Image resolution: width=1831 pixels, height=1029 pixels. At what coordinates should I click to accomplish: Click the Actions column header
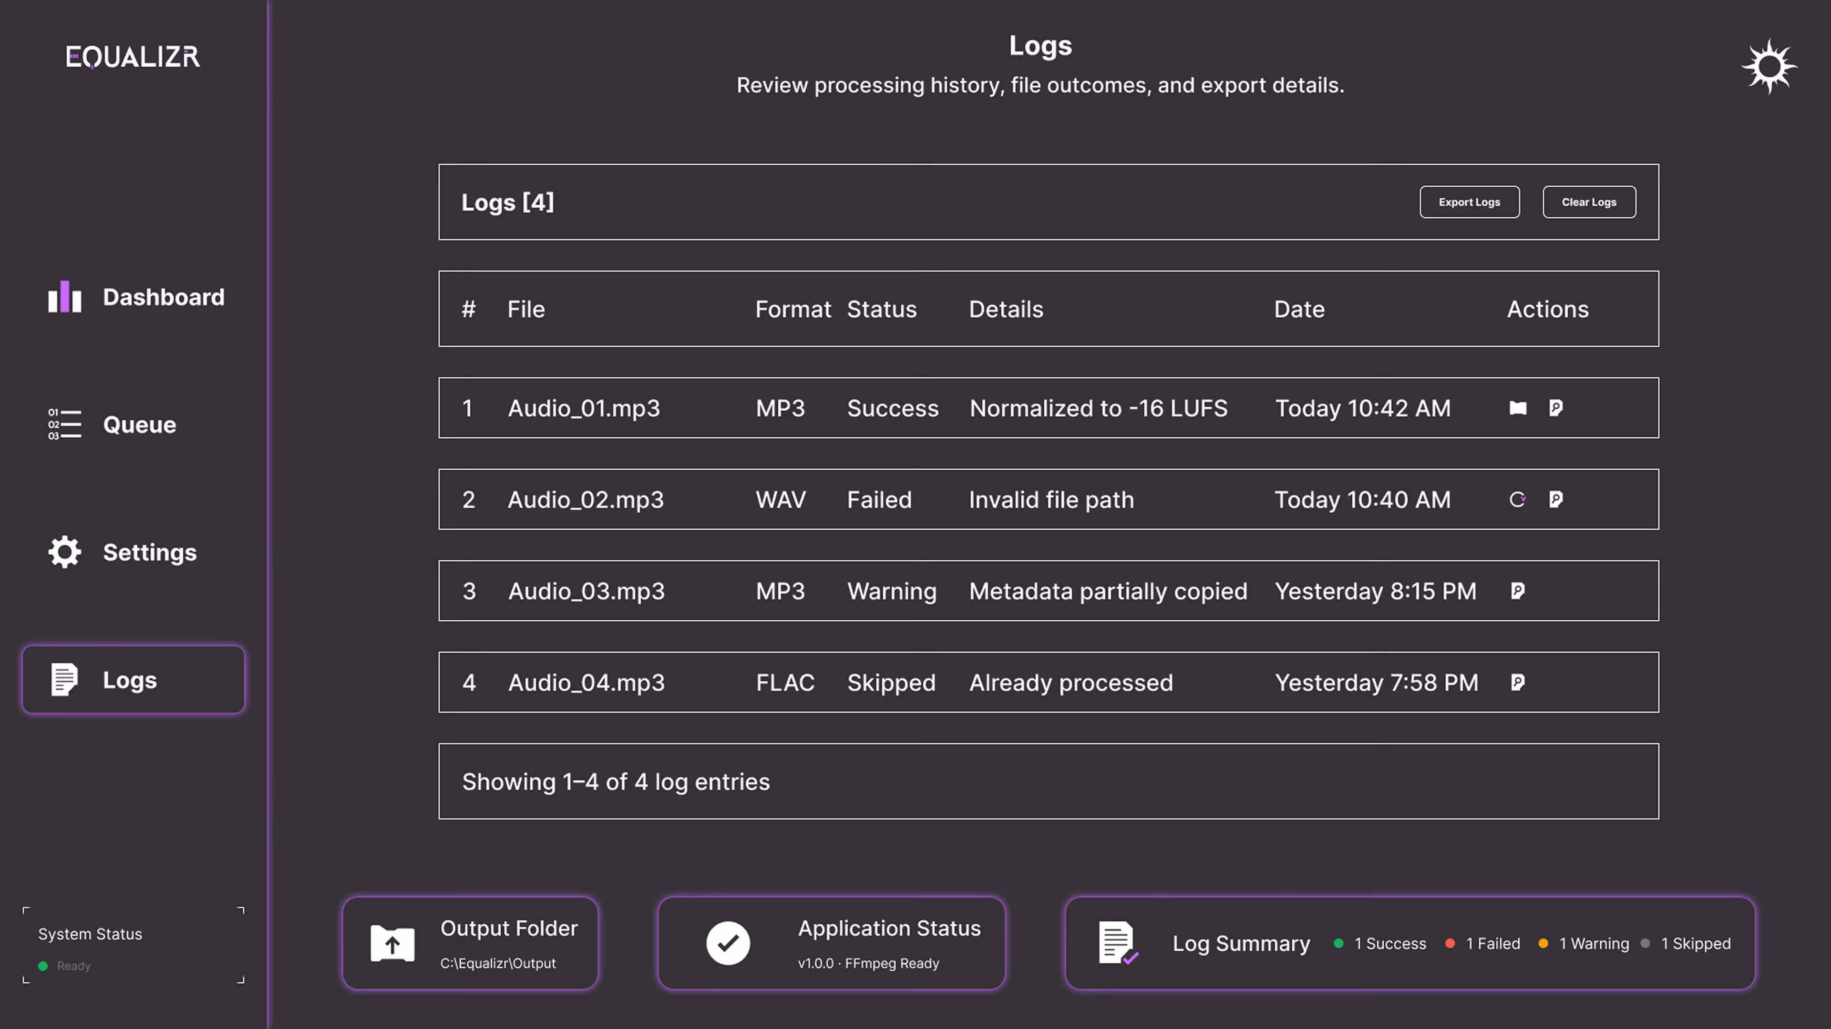1547,309
